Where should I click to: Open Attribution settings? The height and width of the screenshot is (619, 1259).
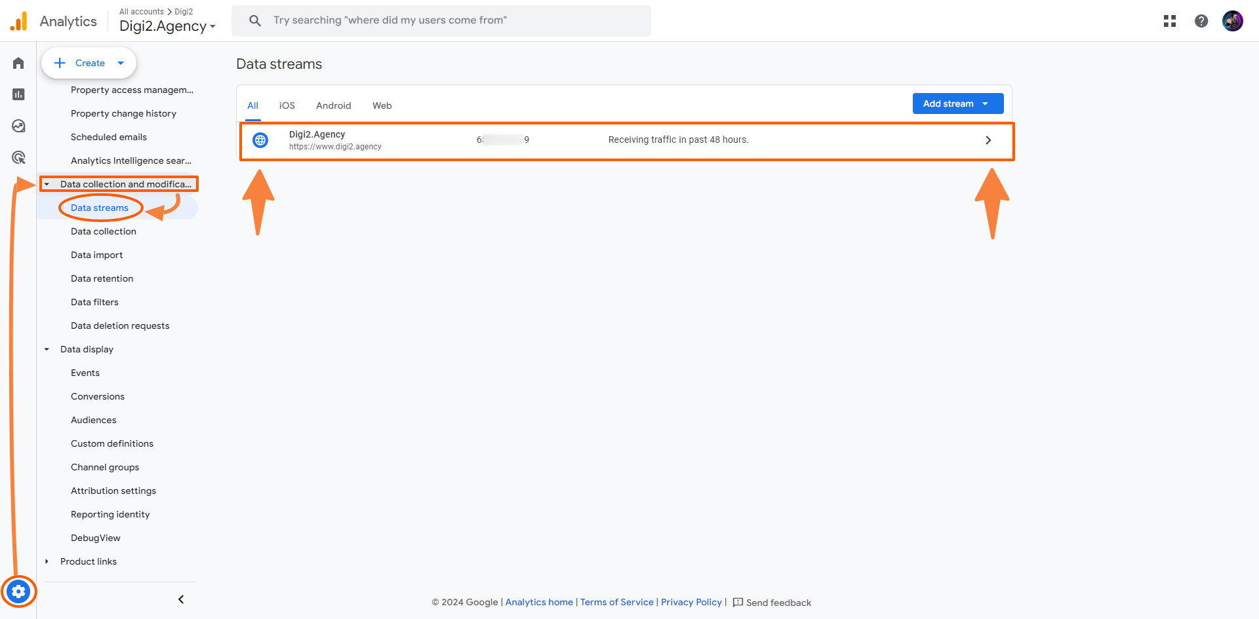[113, 491]
